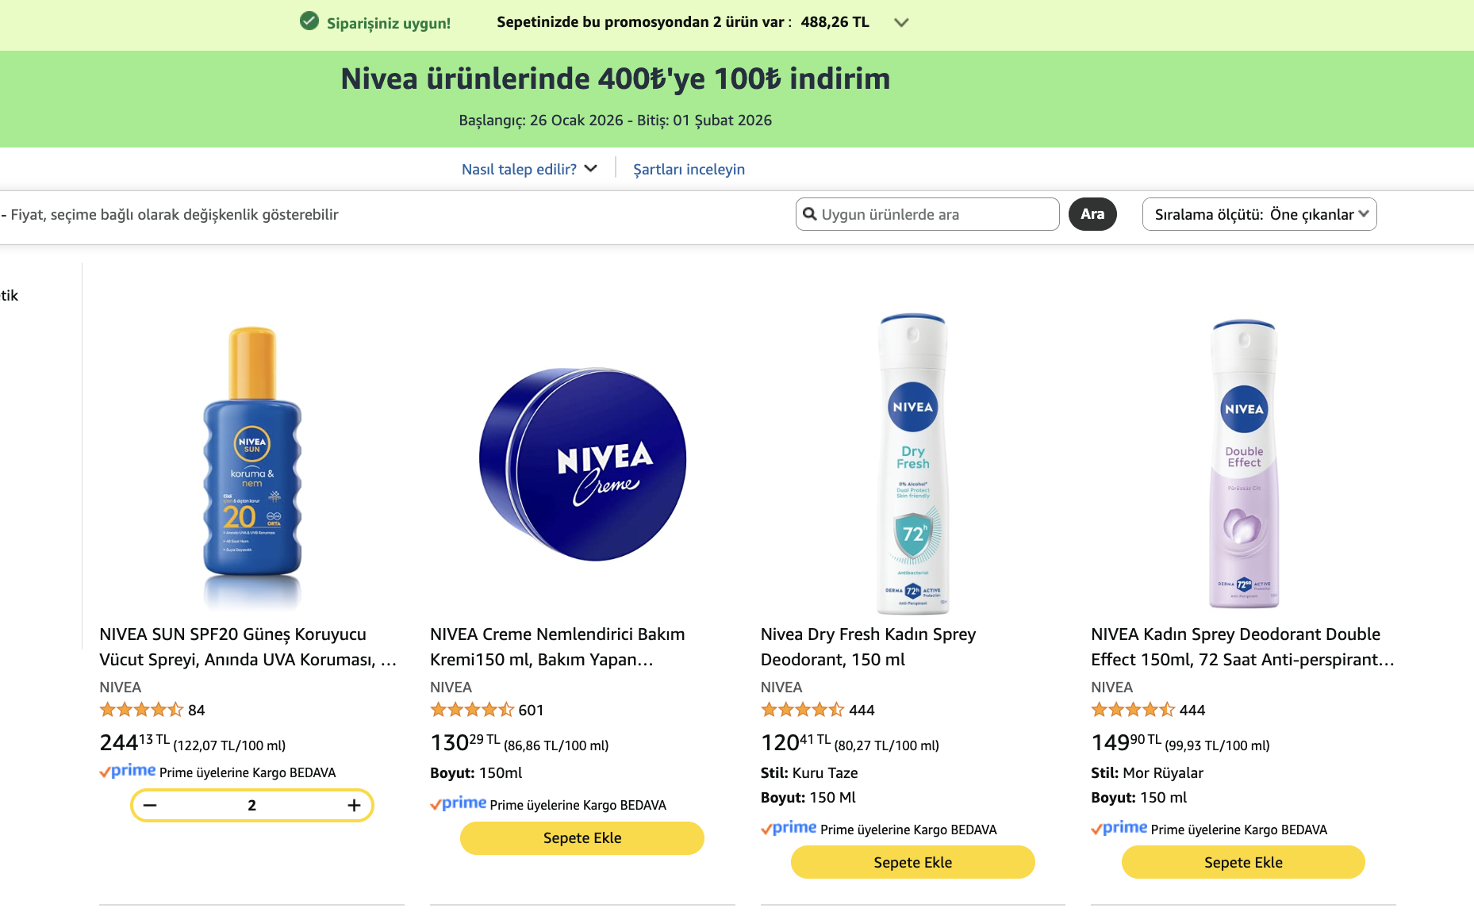Viewport: 1474px width, 912px height.
Task: Open the Nasıl talep edilir dropdown
Action: coord(529,169)
